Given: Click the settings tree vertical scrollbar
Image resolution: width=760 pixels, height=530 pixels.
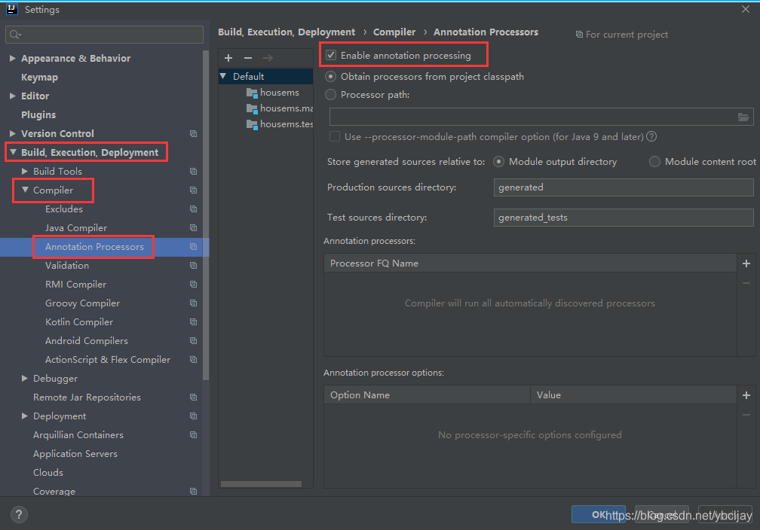Looking at the screenshot, I should 206,215.
